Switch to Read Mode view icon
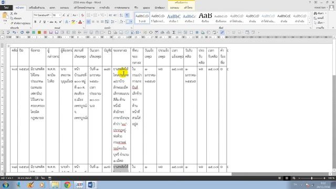 coord(279,178)
